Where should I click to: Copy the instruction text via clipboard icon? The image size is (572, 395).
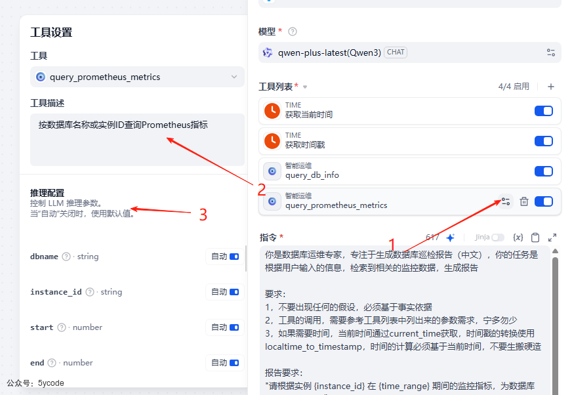coord(535,238)
